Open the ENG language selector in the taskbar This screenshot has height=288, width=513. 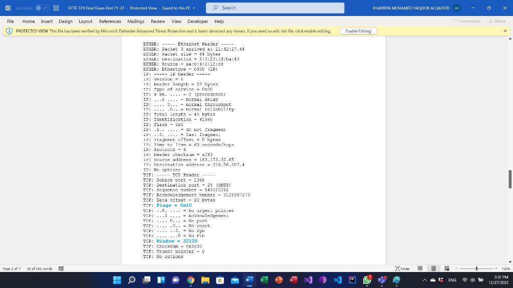point(452,280)
